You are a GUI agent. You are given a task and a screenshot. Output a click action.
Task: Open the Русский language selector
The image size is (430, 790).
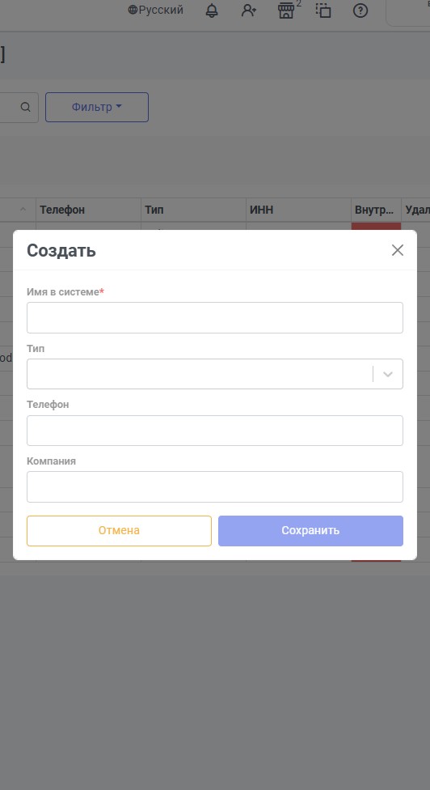pyautogui.click(x=155, y=10)
